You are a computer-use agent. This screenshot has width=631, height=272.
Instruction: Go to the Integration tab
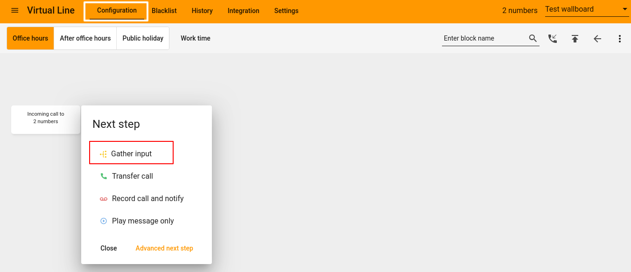tap(244, 11)
